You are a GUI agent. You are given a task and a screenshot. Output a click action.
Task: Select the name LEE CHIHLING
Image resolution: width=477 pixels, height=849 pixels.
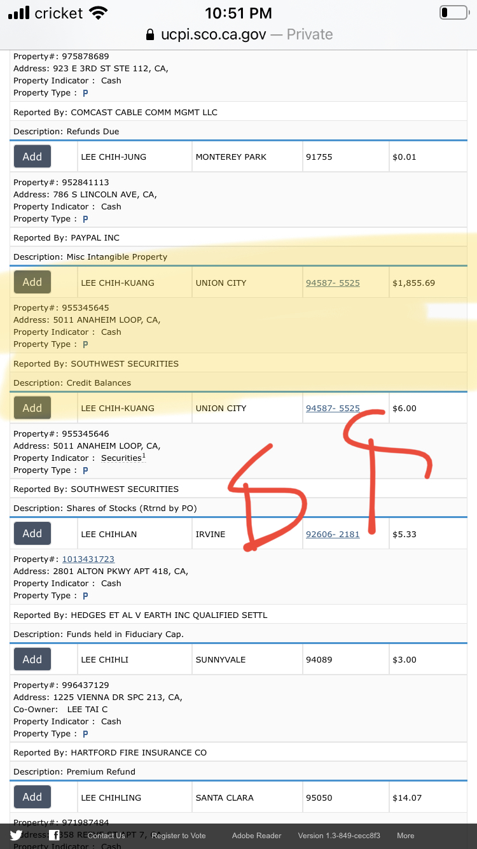point(111,797)
